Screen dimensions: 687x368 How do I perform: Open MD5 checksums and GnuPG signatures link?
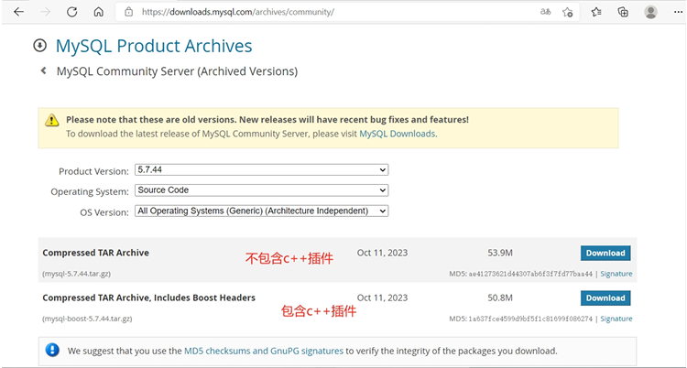pyautogui.click(x=264, y=351)
